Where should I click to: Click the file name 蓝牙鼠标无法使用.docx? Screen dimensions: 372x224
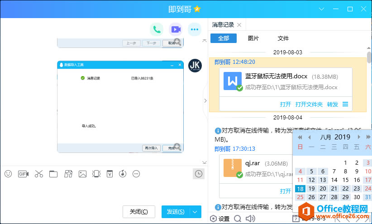(276, 76)
